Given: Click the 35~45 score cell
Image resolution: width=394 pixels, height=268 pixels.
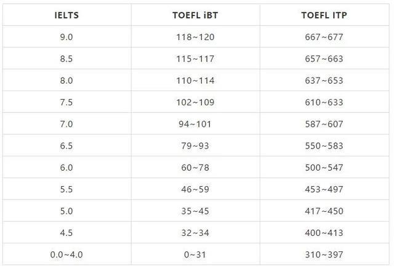Looking at the screenshot, I should [x=195, y=211].
